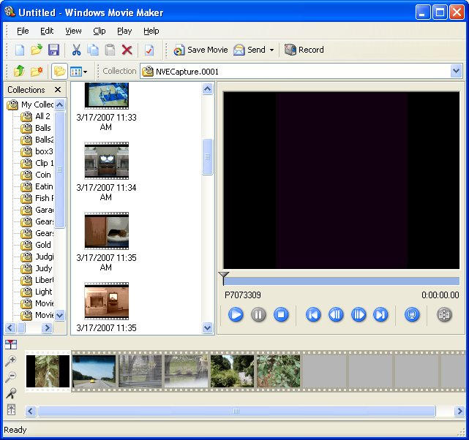Click the collections tree horizontal scroll right arrow
The width and height of the screenshot is (469, 440).
47,328
